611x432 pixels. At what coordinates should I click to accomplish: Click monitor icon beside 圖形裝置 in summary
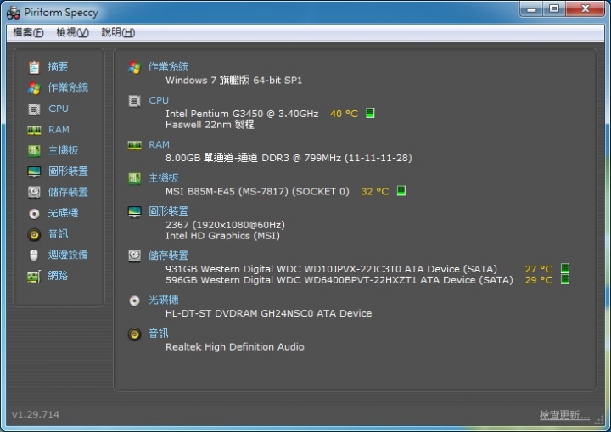pos(134,212)
